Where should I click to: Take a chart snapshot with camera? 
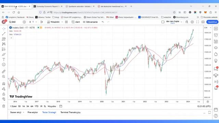click(x=203, y=22)
